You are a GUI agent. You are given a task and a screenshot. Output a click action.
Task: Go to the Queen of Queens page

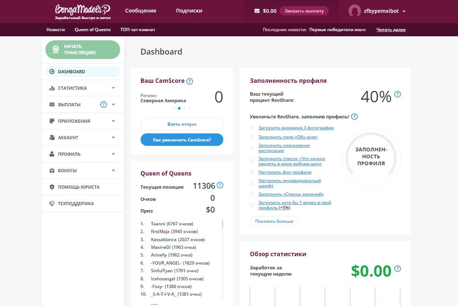[x=93, y=30]
